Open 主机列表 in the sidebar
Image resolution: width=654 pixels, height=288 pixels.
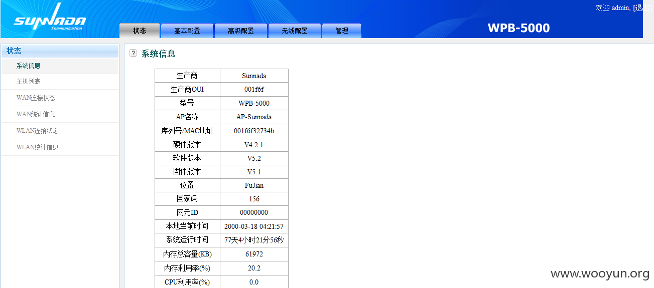click(x=60, y=82)
